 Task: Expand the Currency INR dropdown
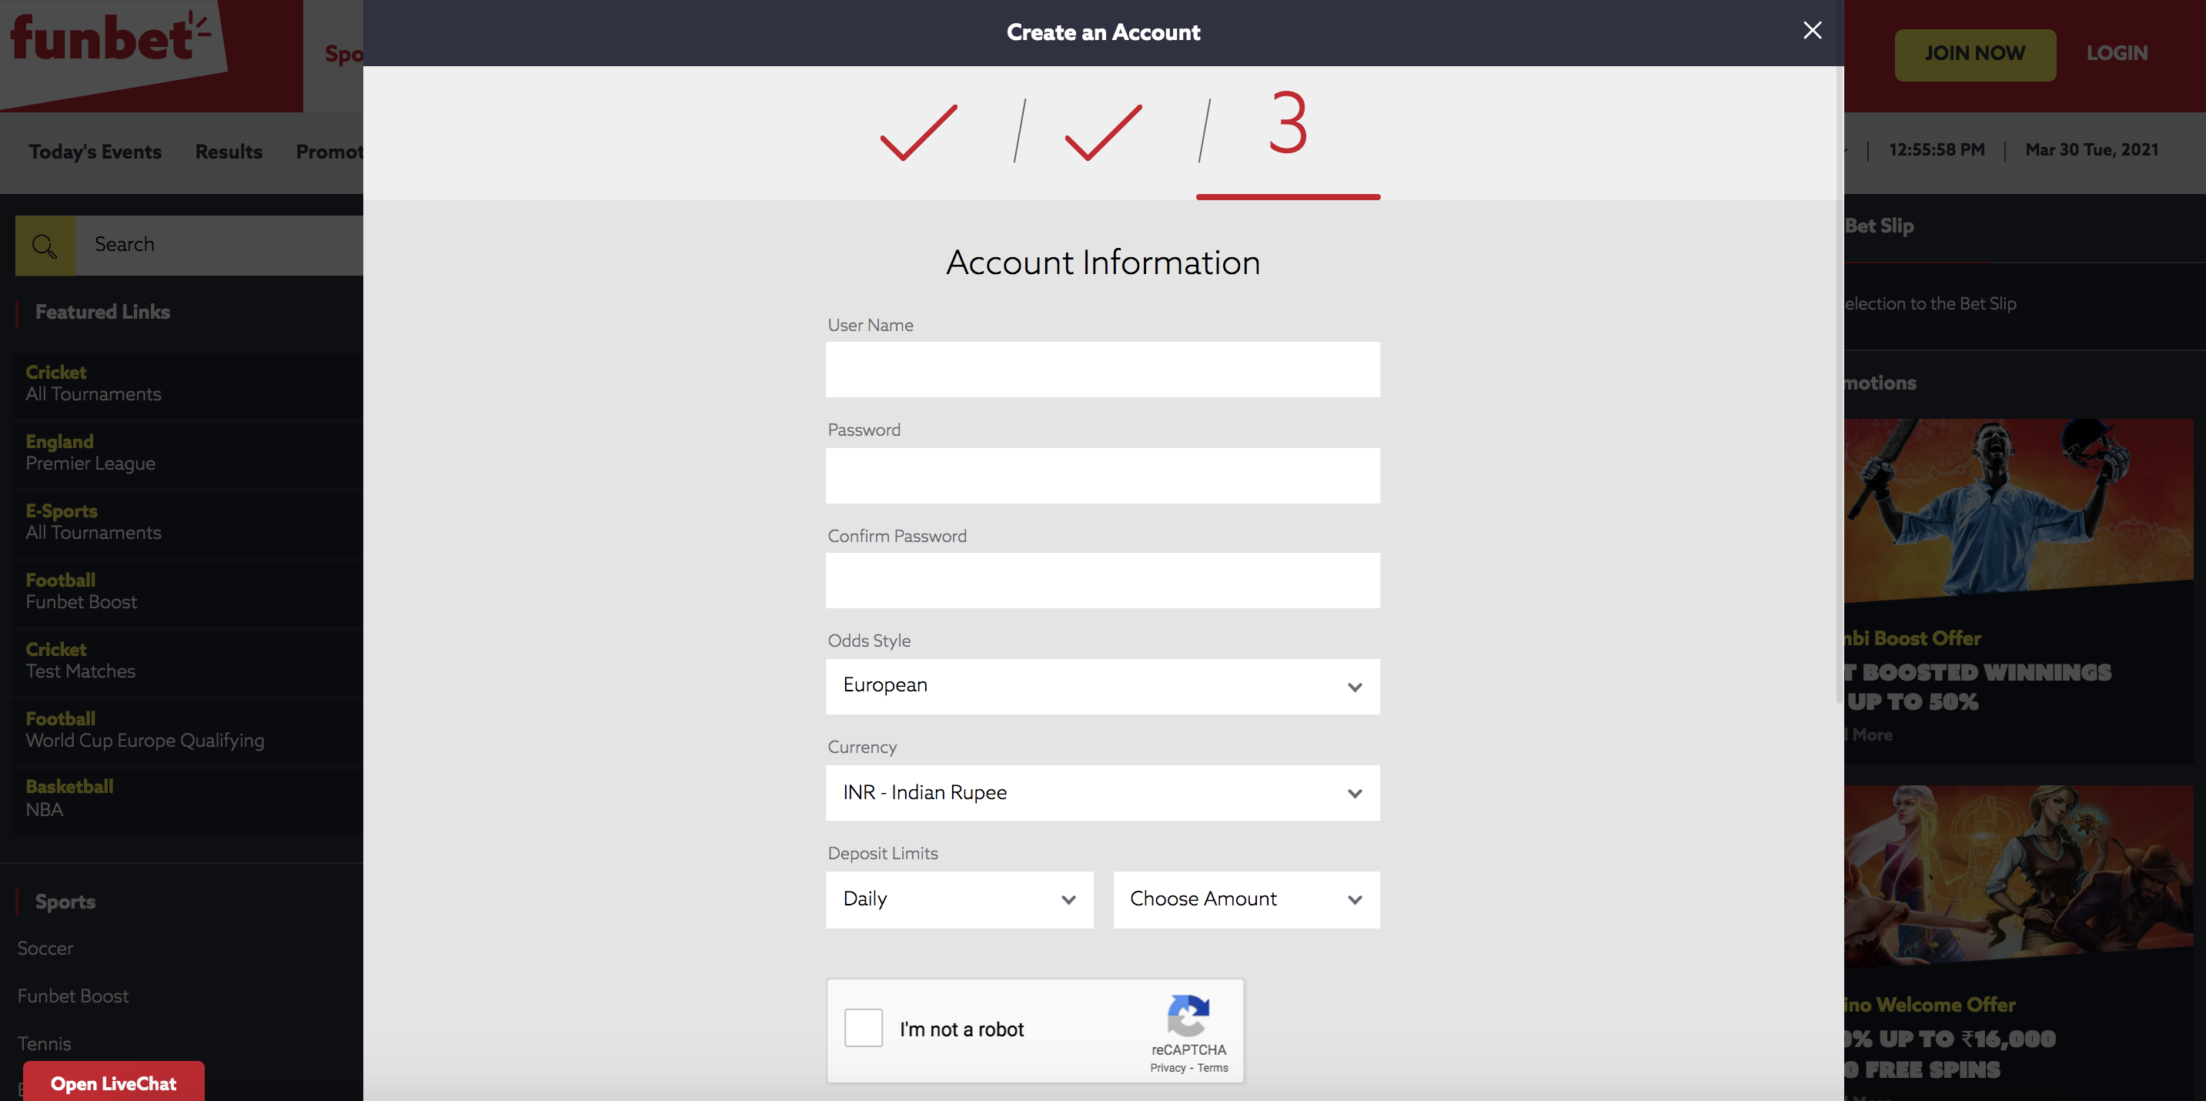[x=1102, y=792]
